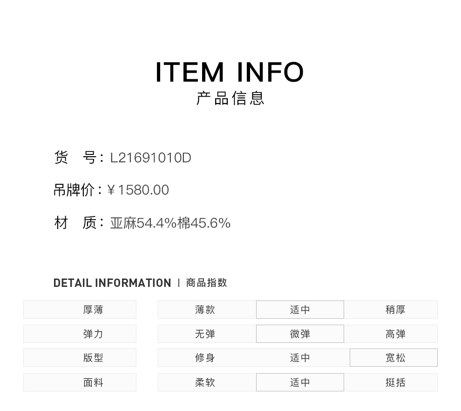This screenshot has height=411, width=461.
Task: Pick the highlighted 微弹 option
Action: click(x=300, y=334)
